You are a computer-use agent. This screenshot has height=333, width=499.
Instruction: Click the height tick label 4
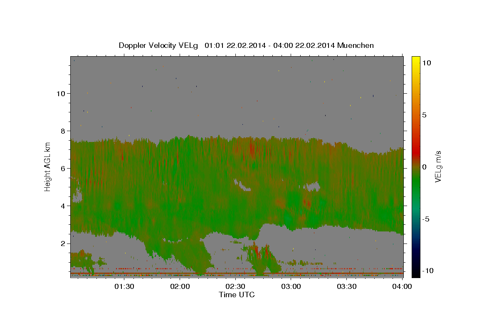pos(63,206)
